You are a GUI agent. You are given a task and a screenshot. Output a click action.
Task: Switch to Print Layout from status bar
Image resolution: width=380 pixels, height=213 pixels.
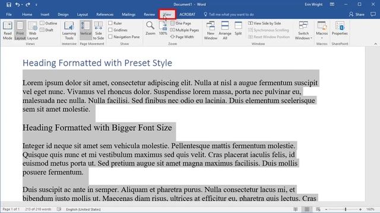(307, 209)
